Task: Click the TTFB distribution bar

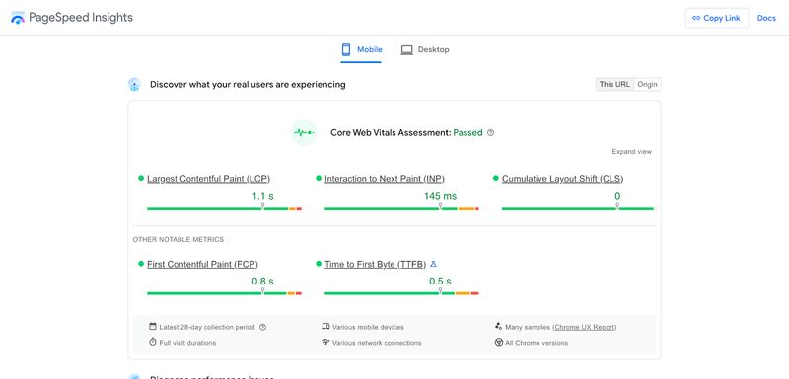Action: (401, 293)
